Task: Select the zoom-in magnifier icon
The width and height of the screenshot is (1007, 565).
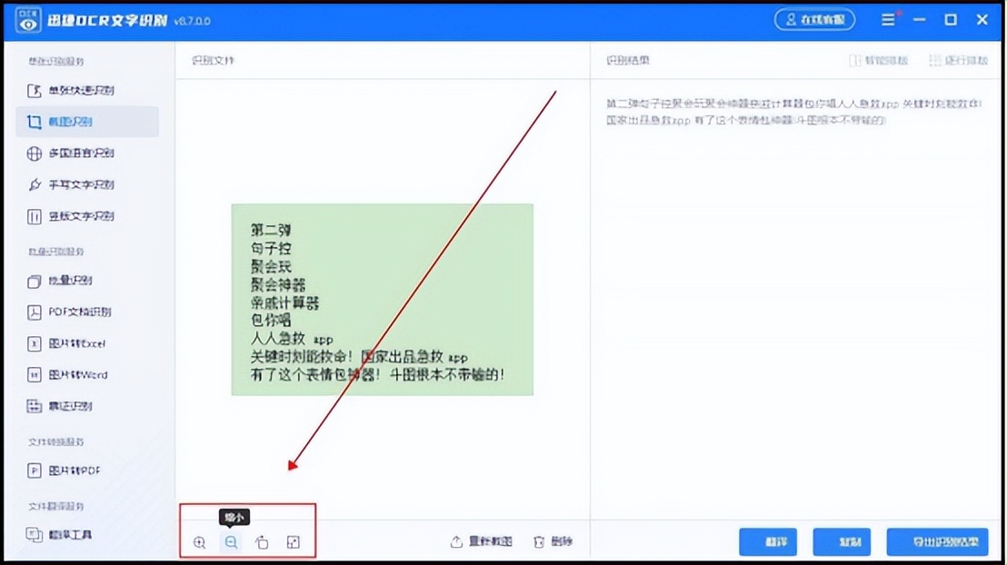Action: pyautogui.click(x=199, y=541)
